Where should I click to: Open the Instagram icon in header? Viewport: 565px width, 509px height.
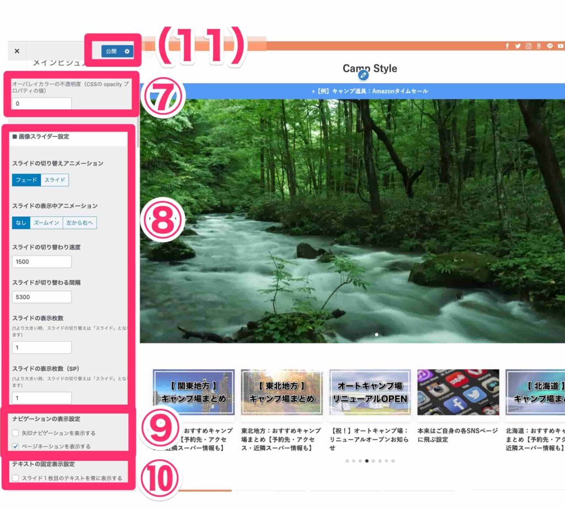coord(528,46)
